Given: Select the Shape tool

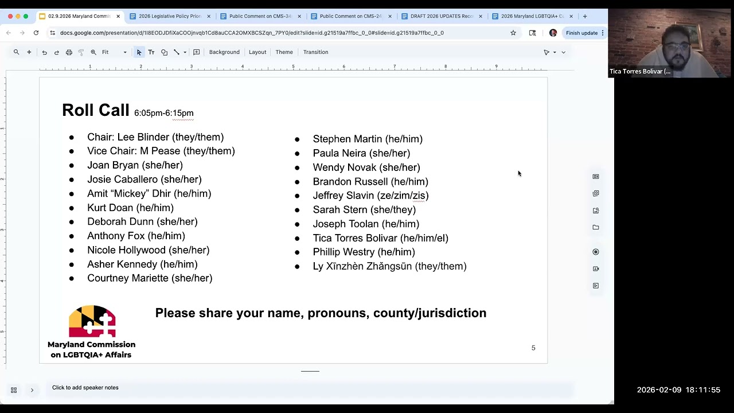Looking at the screenshot, I should 164,52.
